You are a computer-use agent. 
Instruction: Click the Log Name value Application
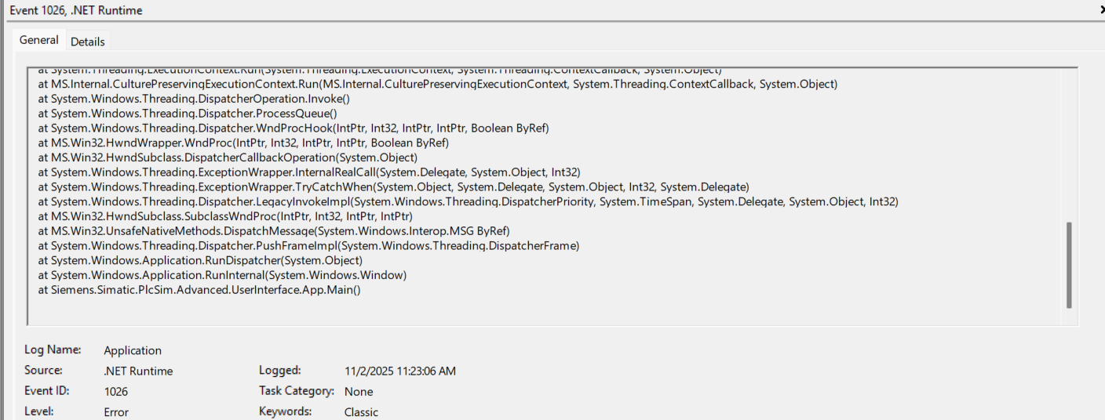133,350
